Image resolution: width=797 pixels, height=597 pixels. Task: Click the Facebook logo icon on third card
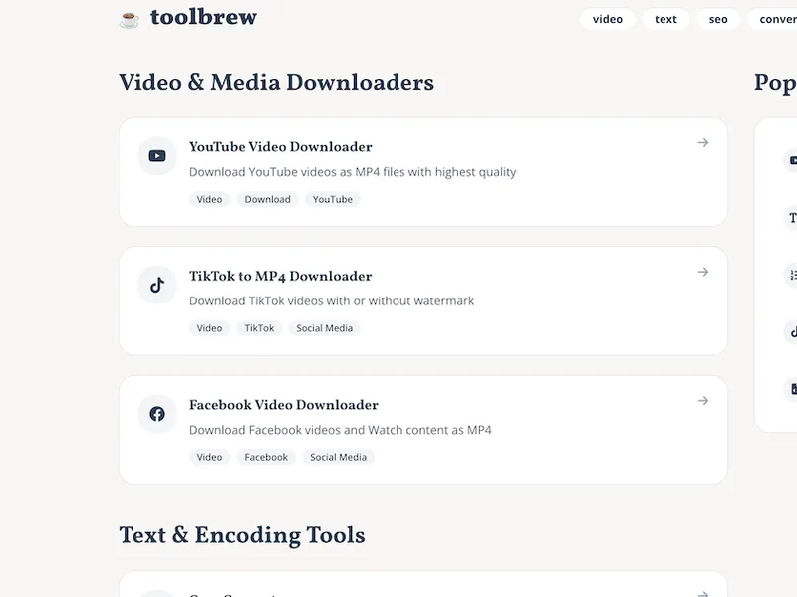tap(157, 414)
